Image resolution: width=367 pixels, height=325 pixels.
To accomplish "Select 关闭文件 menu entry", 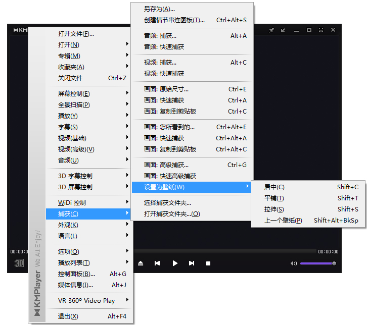I will [88, 78].
